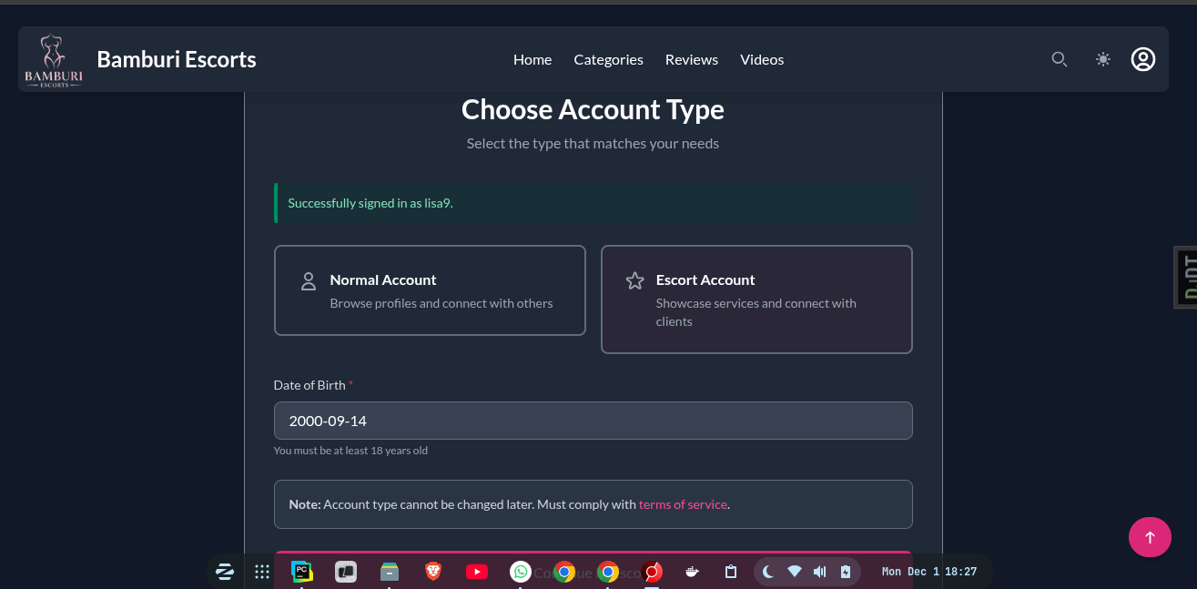The height and width of the screenshot is (589, 1197).
Task: Click the DJDT debug toolbar side tab
Action: (1185, 277)
